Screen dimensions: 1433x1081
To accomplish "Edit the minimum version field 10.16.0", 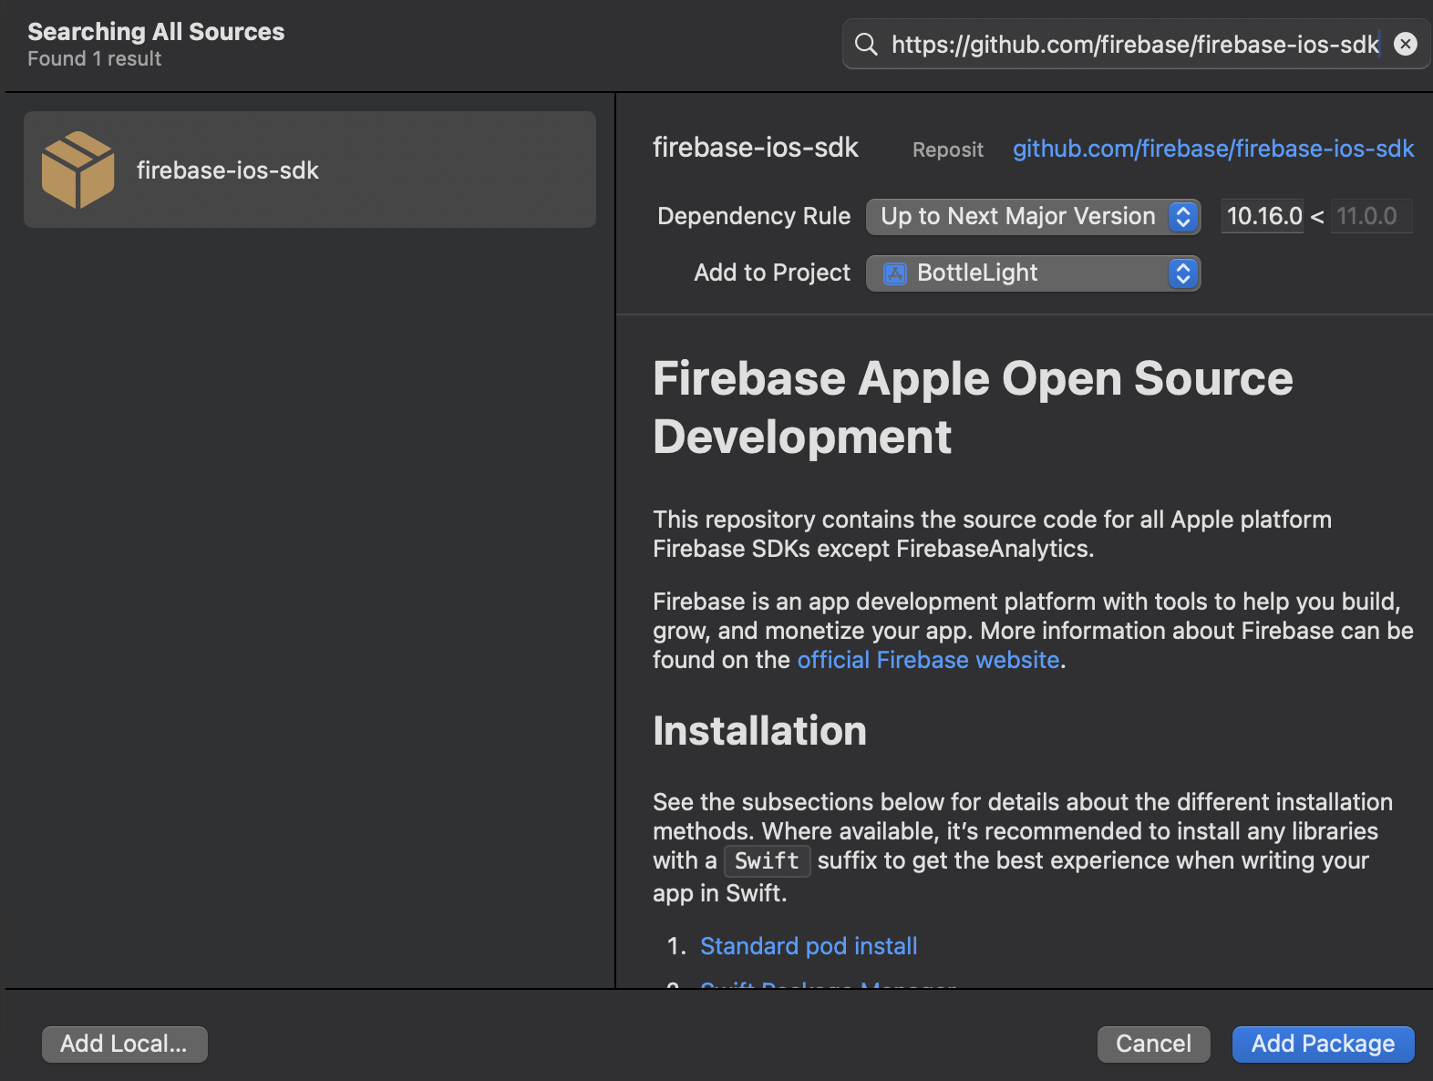I will pos(1263,217).
